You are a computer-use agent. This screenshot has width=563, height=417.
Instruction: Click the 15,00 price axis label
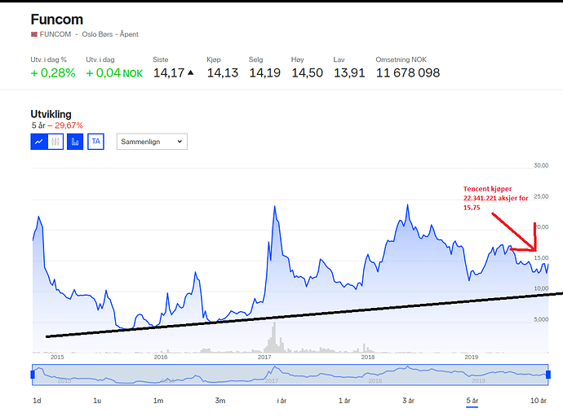[541, 258]
